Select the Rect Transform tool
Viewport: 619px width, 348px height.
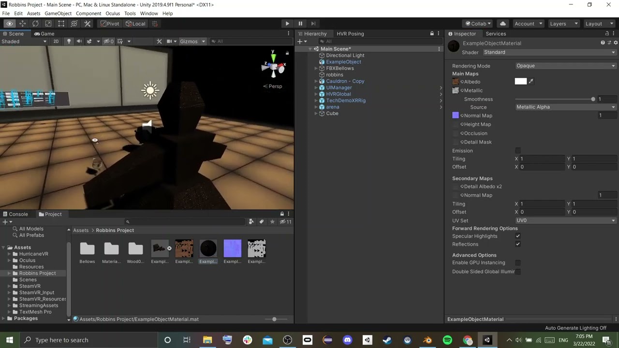[61, 24]
